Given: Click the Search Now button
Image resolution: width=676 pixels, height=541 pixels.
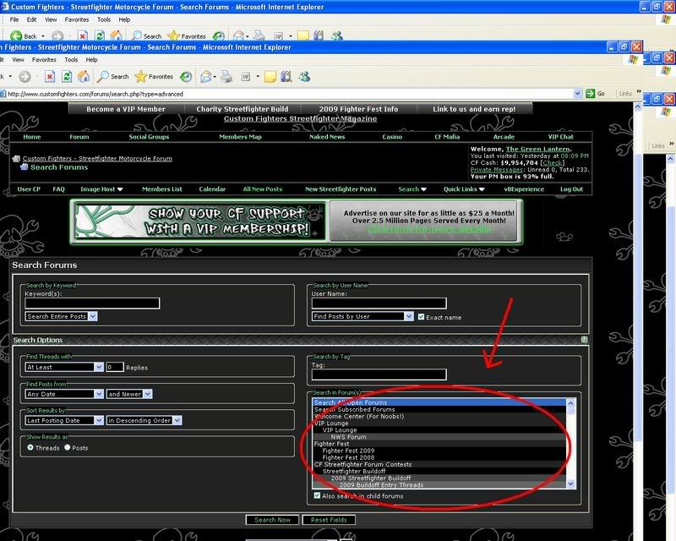Looking at the screenshot, I should click(x=272, y=520).
